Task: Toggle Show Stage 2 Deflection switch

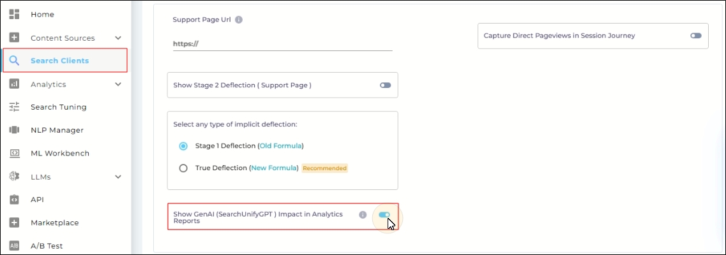Action: pyautogui.click(x=385, y=85)
